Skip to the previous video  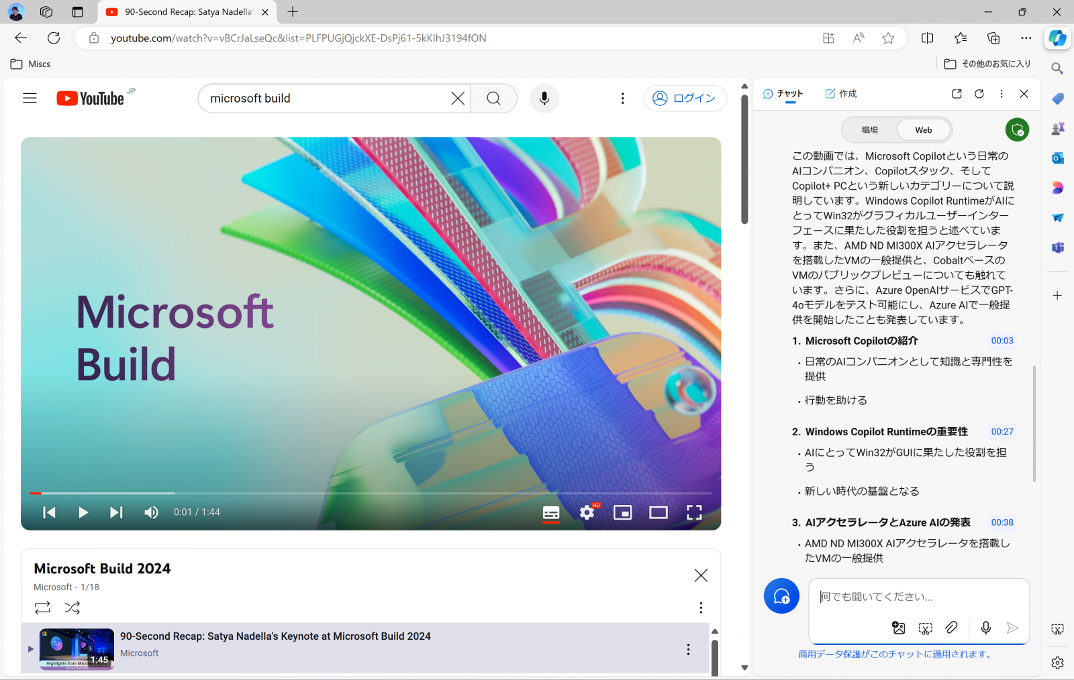click(x=49, y=512)
